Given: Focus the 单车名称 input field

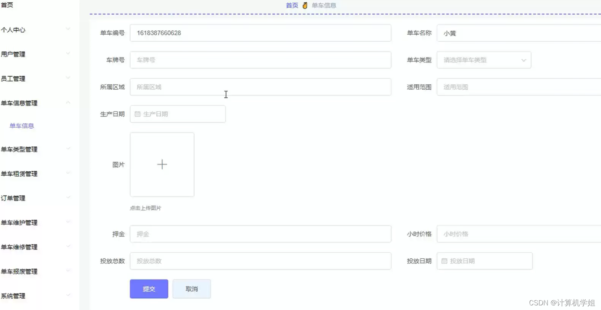Looking at the screenshot, I should click(519, 33).
